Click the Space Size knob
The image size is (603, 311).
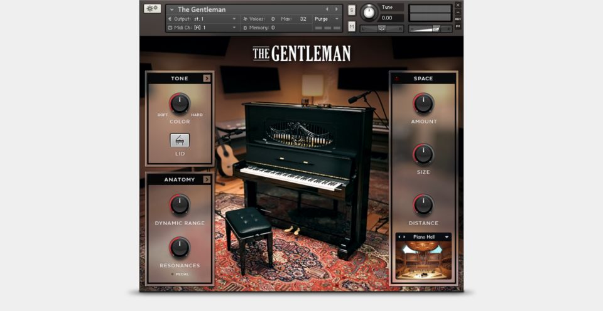423,154
